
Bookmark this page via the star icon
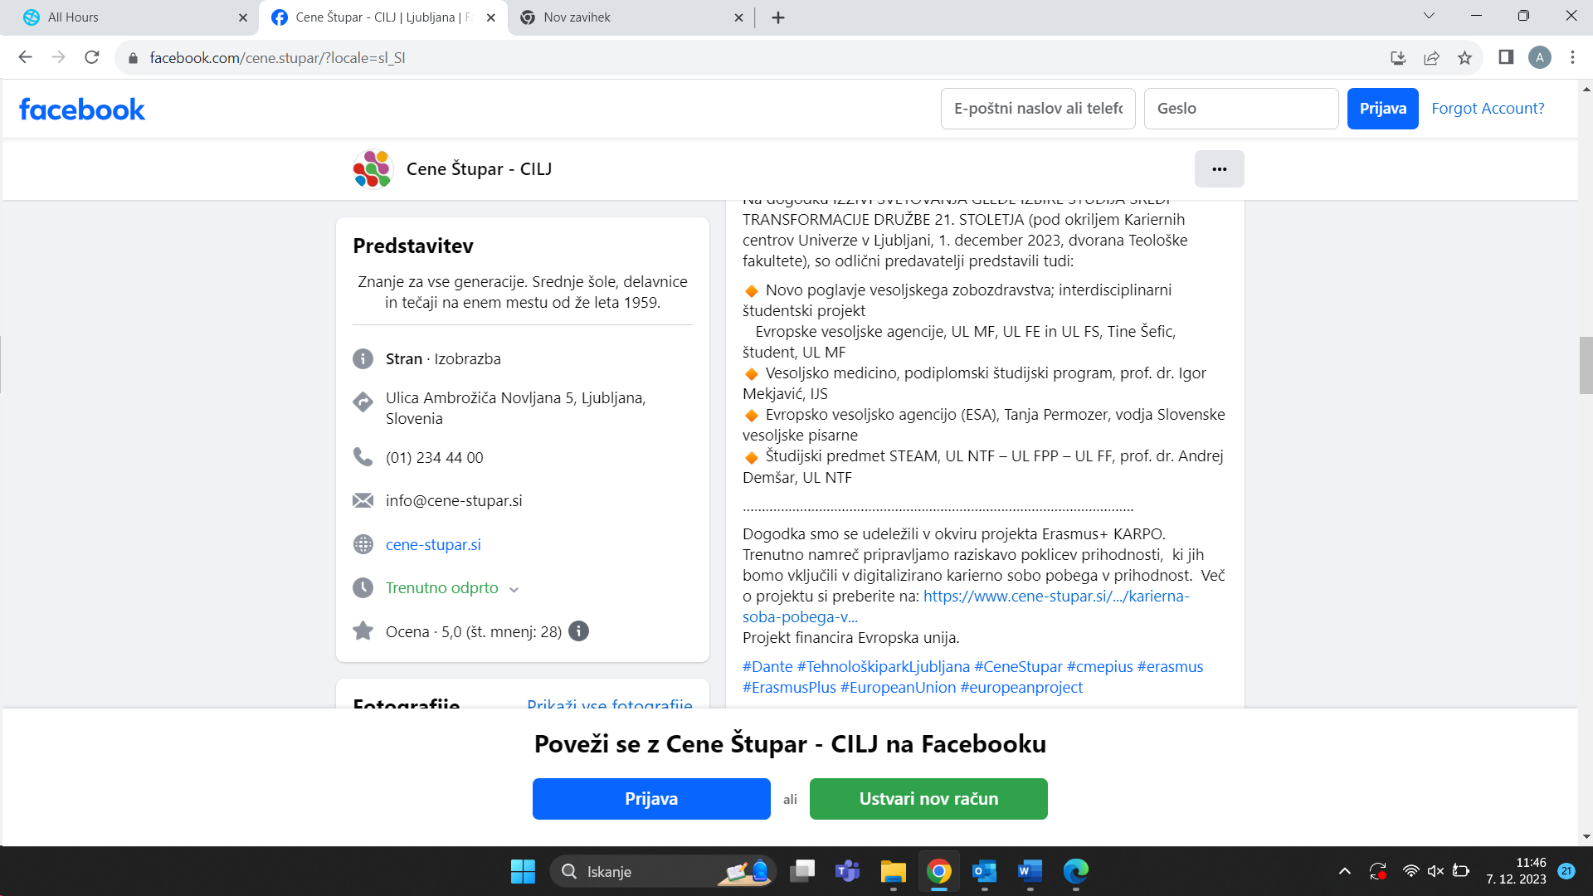pos(1464,57)
